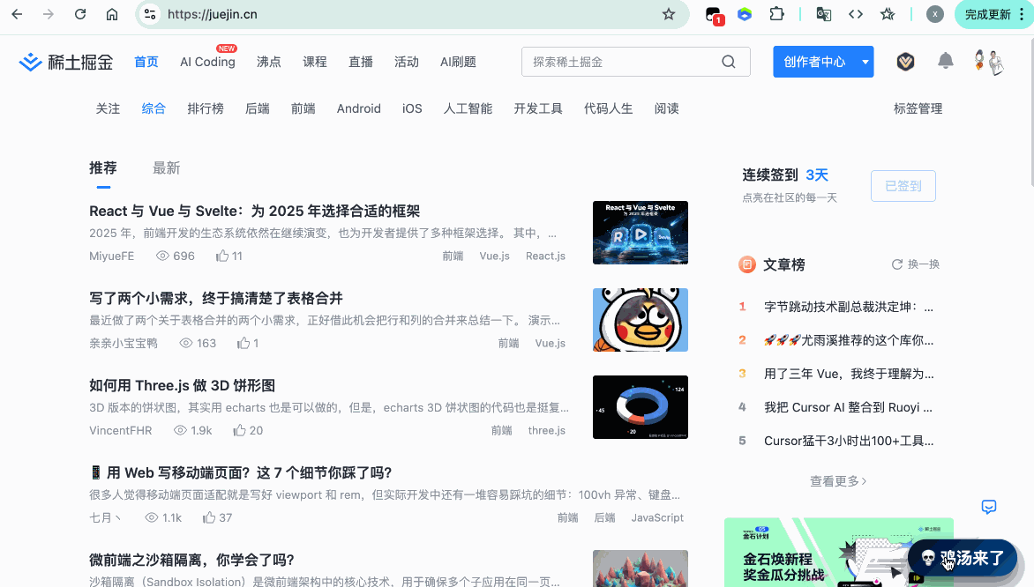
Task: Open the 3D donut chart thumbnail
Action: pos(641,407)
